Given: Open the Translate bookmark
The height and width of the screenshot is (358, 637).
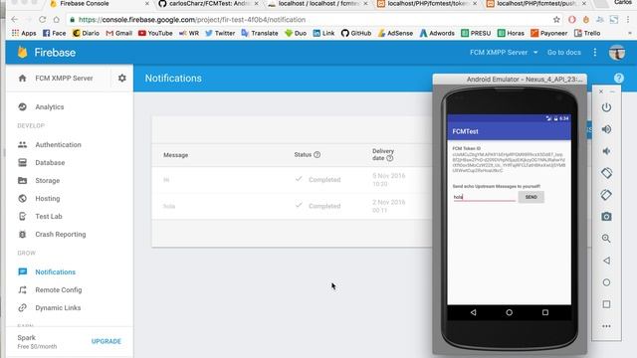Looking at the screenshot, I should pyautogui.click(x=260, y=33).
